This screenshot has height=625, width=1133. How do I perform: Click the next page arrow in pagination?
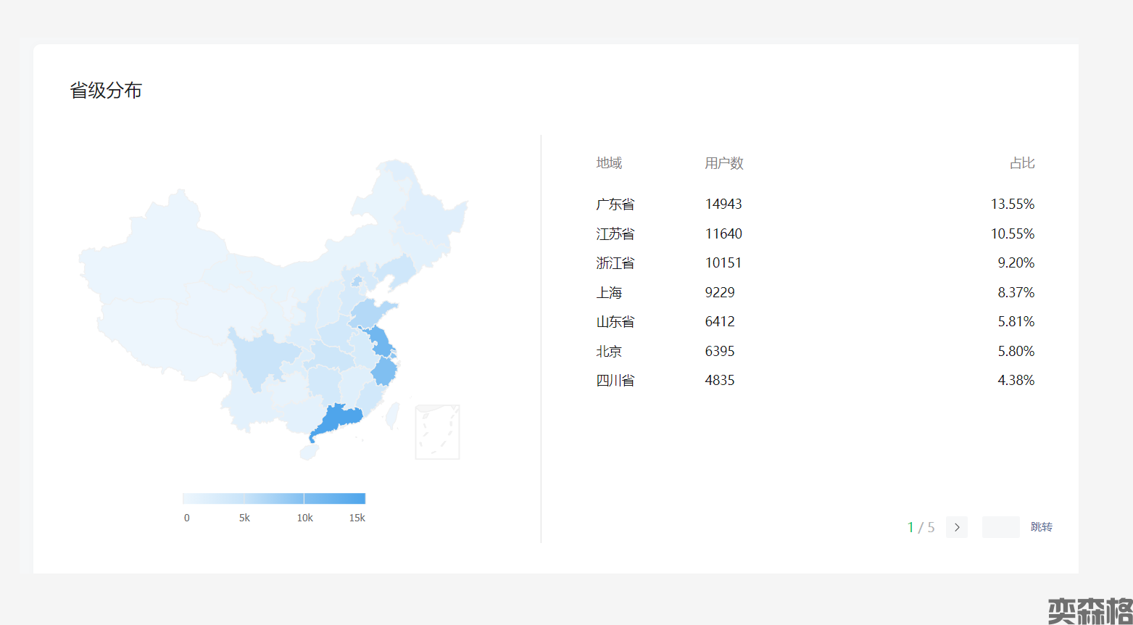[956, 527]
